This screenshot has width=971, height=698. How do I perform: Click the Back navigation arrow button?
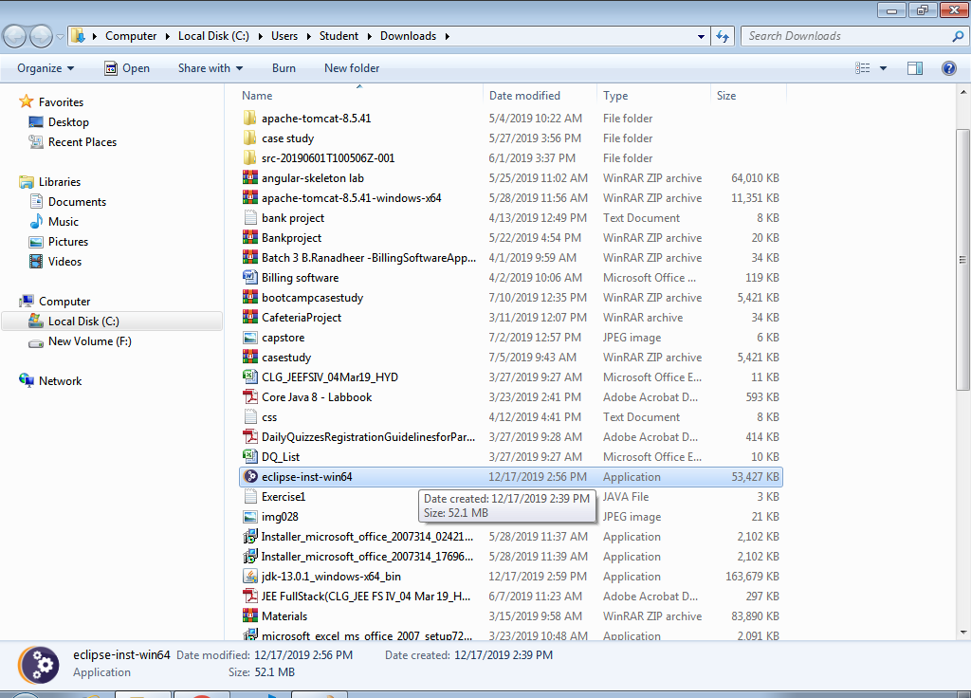[15, 37]
